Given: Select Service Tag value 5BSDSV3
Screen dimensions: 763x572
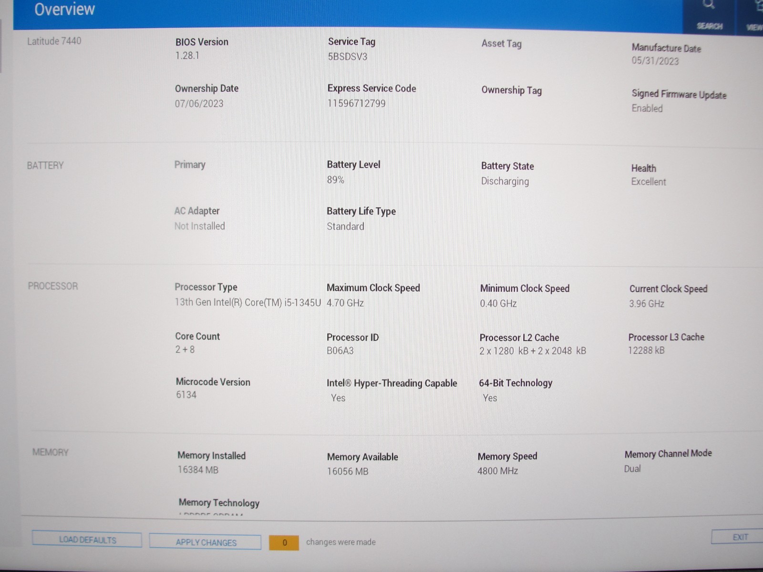Looking at the screenshot, I should click(348, 57).
